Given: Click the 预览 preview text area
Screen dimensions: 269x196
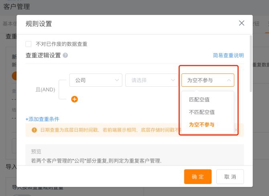Looking at the screenshot, I should coord(134,157).
